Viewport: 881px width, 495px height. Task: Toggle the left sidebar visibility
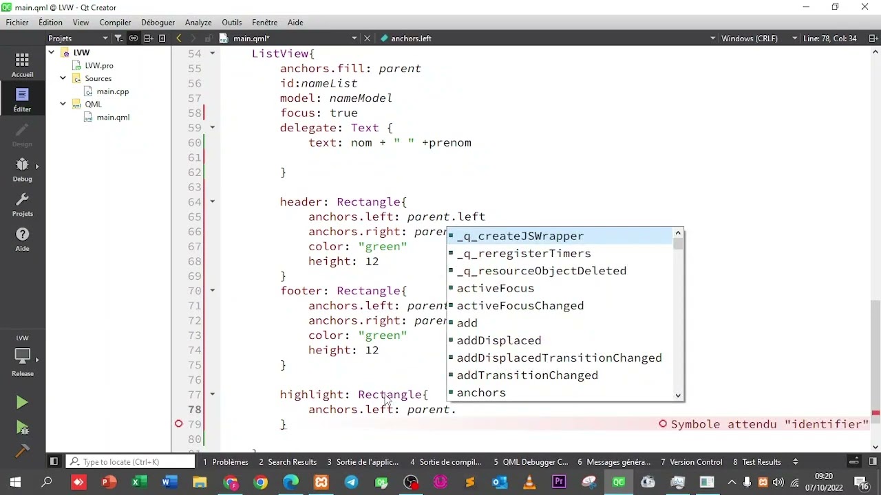[53, 461]
